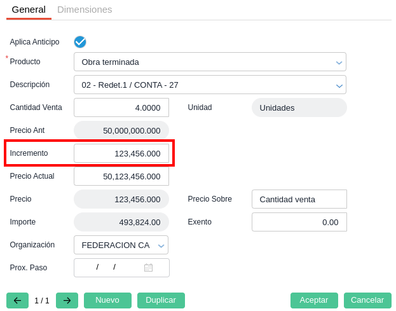Open the Descripción dropdown list

tap(339, 85)
